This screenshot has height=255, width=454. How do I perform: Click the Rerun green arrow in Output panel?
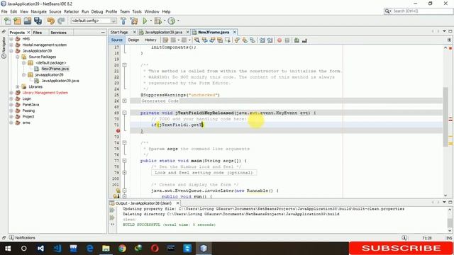[112, 210]
